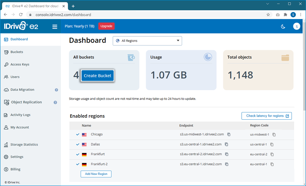Viewport: 306px width, 186px height.
Task: Open Chrome's three-dot menu
Action: [x=300, y=14]
